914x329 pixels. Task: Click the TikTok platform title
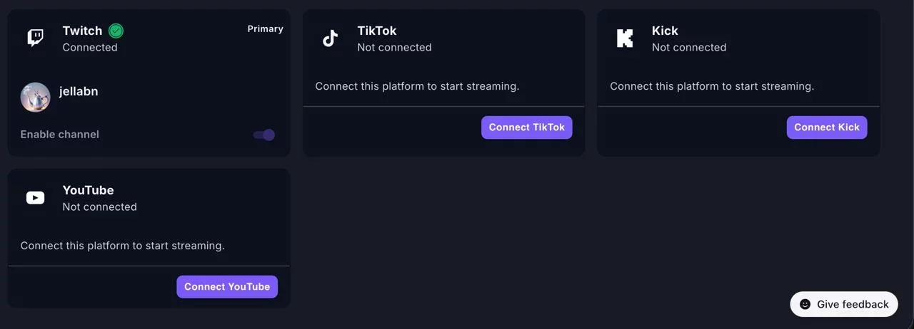[x=376, y=31]
